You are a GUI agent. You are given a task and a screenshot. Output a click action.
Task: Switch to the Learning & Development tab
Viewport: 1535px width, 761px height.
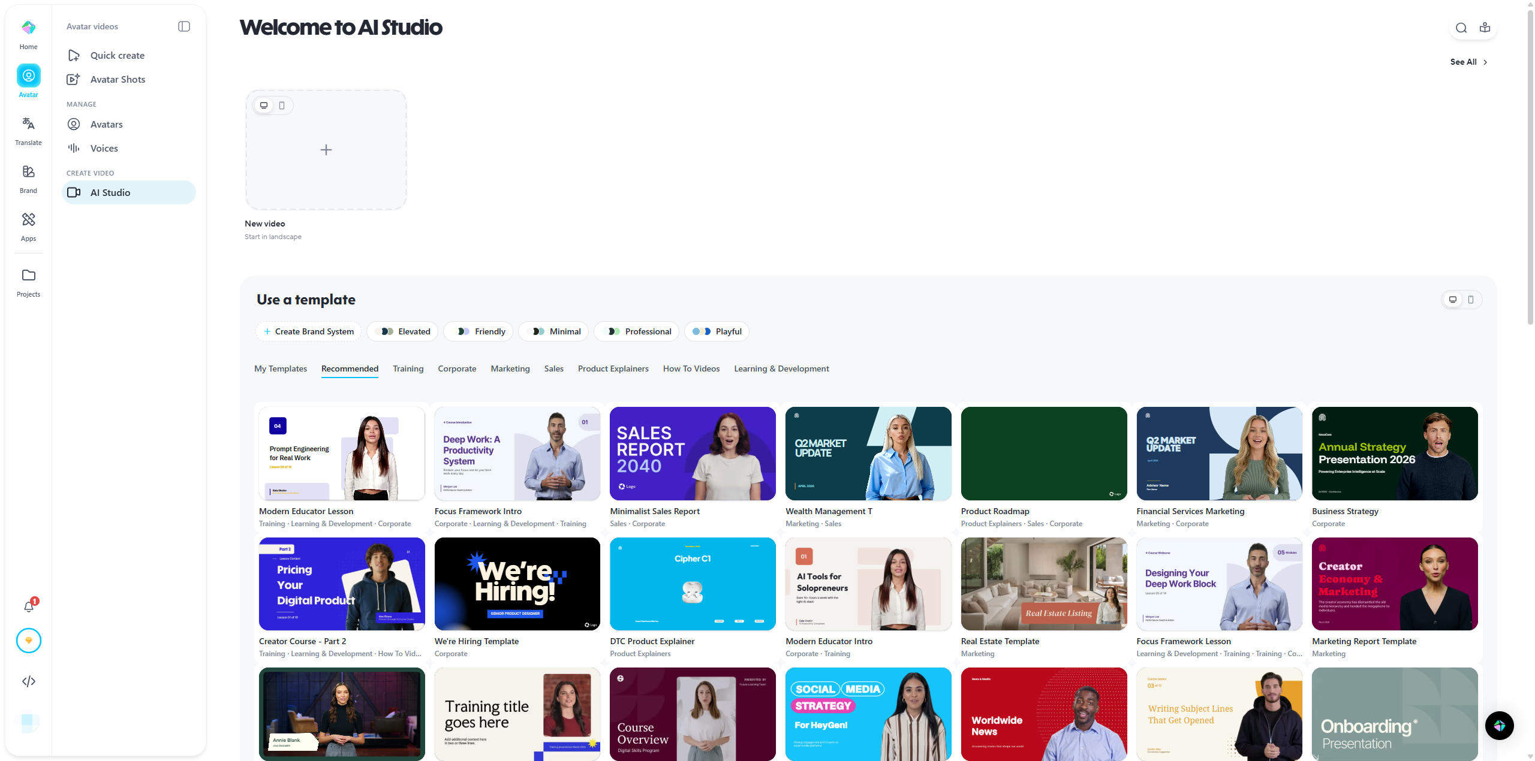coord(782,369)
